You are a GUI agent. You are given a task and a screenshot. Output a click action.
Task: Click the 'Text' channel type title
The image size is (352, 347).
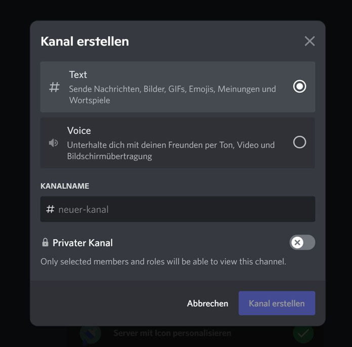tap(78, 75)
